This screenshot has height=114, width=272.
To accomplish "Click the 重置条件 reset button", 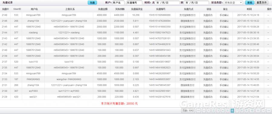I will click(261, 3).
